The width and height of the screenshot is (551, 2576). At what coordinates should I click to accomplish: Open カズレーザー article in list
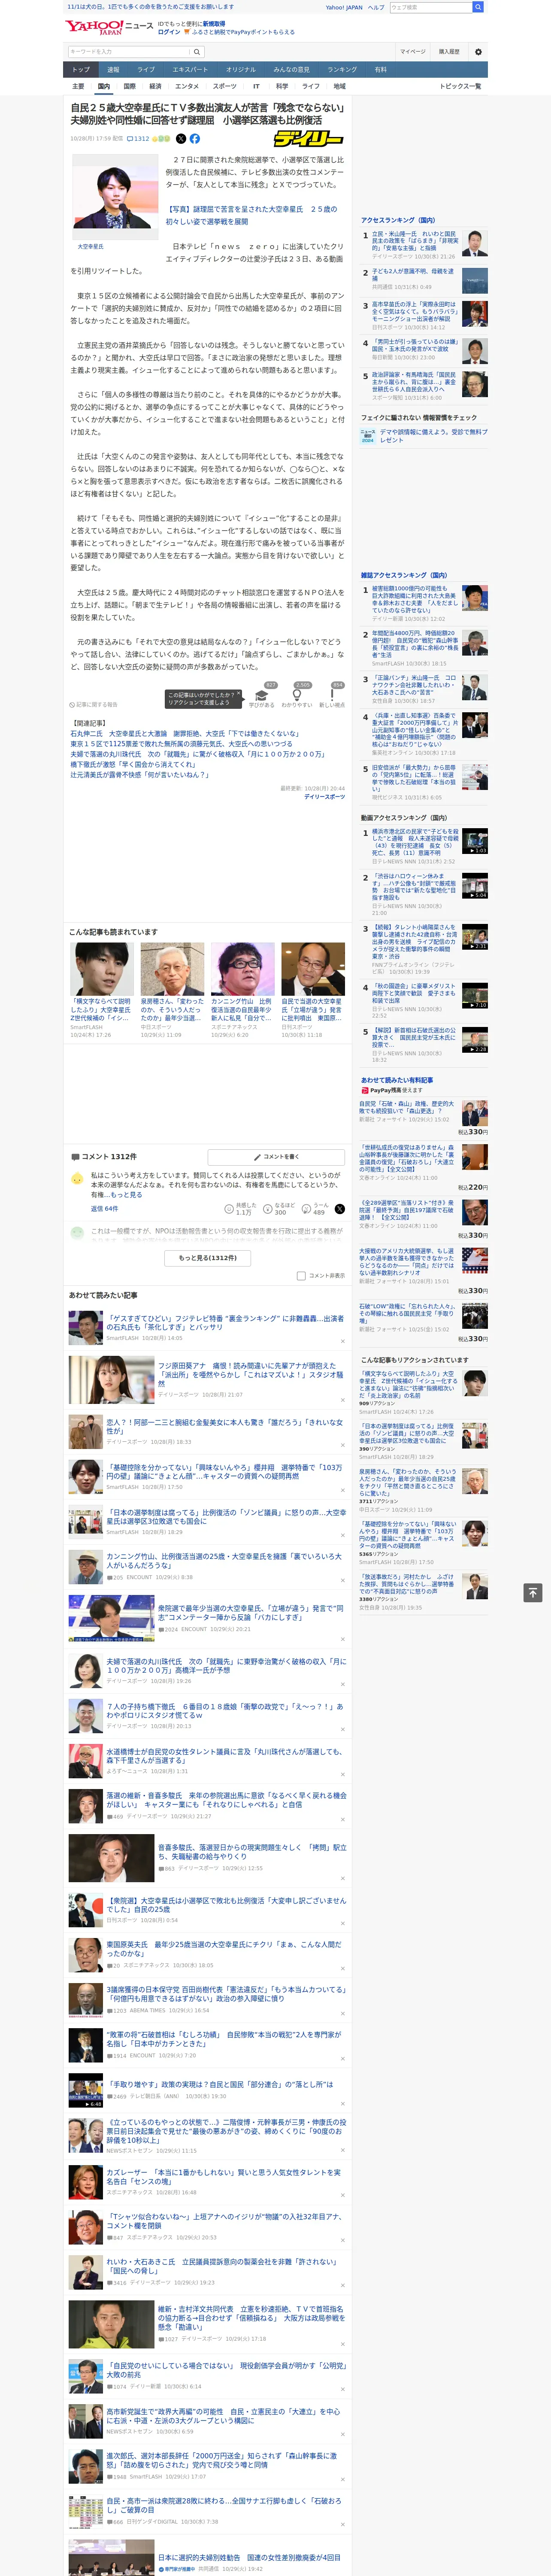[224, 2178]
